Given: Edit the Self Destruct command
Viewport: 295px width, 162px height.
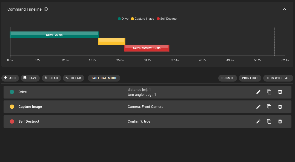Looking at the screenshot, I should 258,121.
